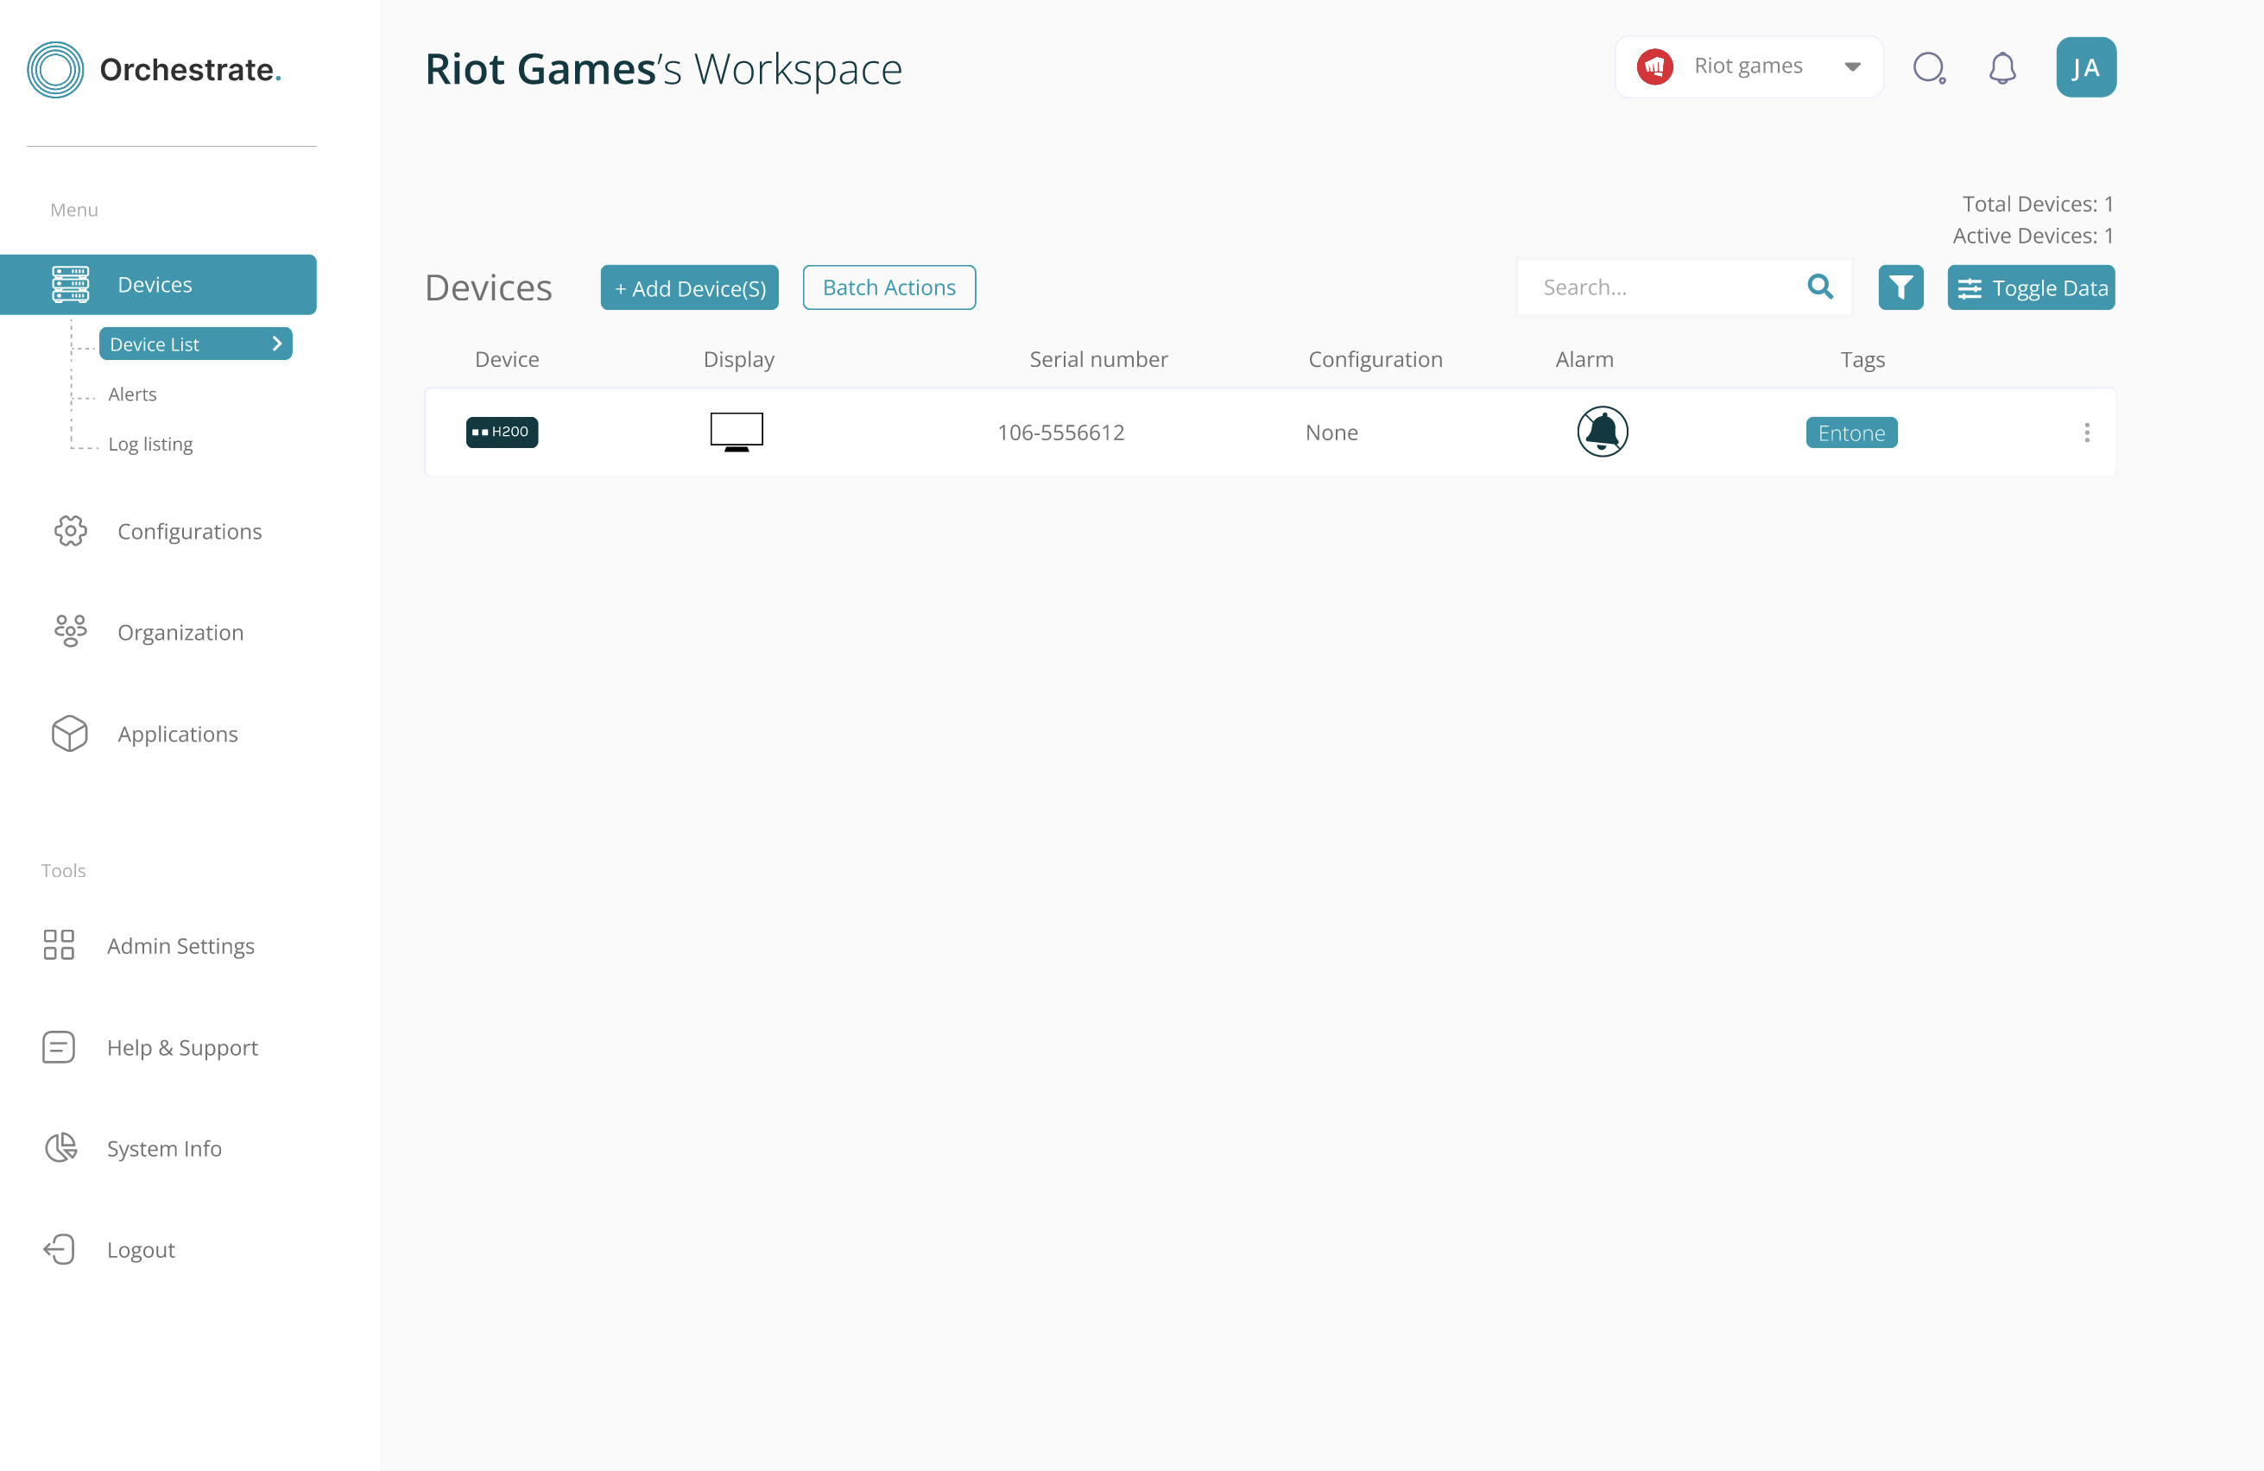2264x1471 pixels.
Task: Click the Orchestrate logo
Action: pos(153,69)
